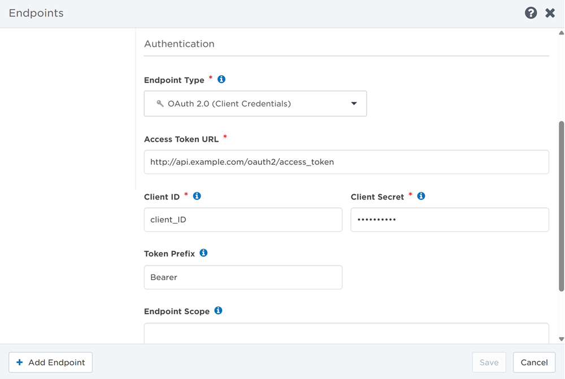The height and width of the screenshot is (379, 565).
Task: Click the Access Token URL field
Action: (x=346, y=162)
